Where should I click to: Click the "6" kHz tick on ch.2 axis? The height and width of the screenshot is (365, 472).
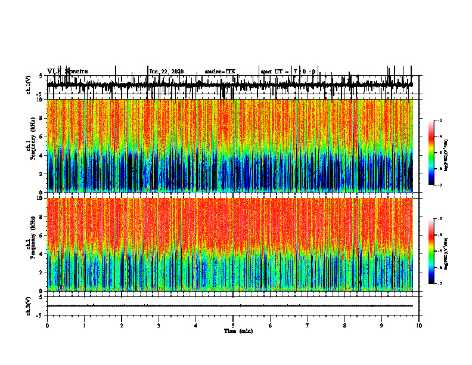click(41, 236)
